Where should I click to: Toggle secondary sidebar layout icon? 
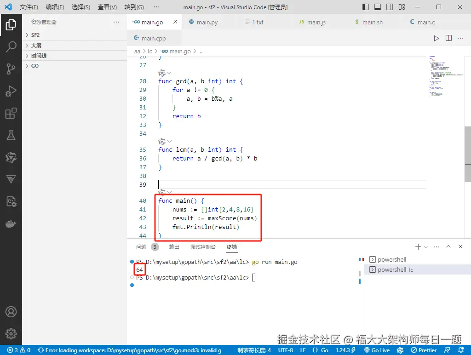click(390, 7)
